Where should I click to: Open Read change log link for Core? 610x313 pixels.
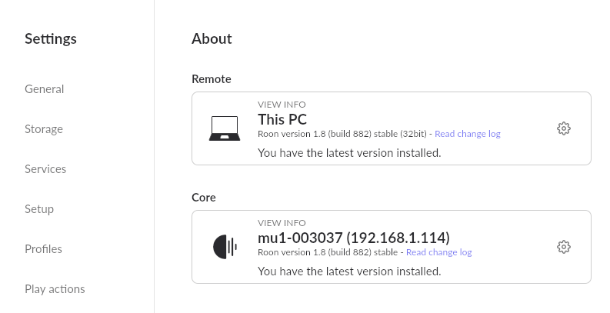click(438, 252)
